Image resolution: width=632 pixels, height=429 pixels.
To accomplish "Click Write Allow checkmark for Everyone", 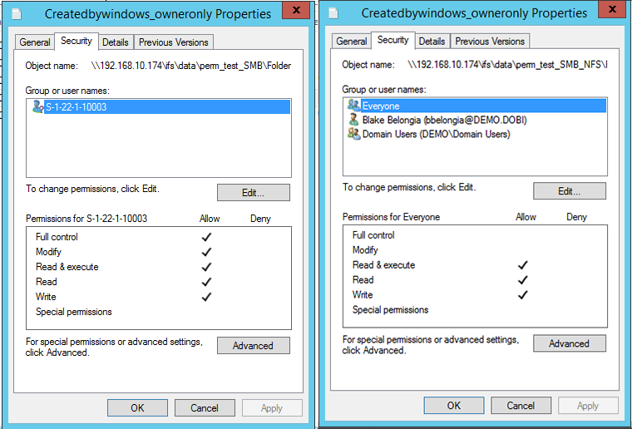I will point(522,294).
